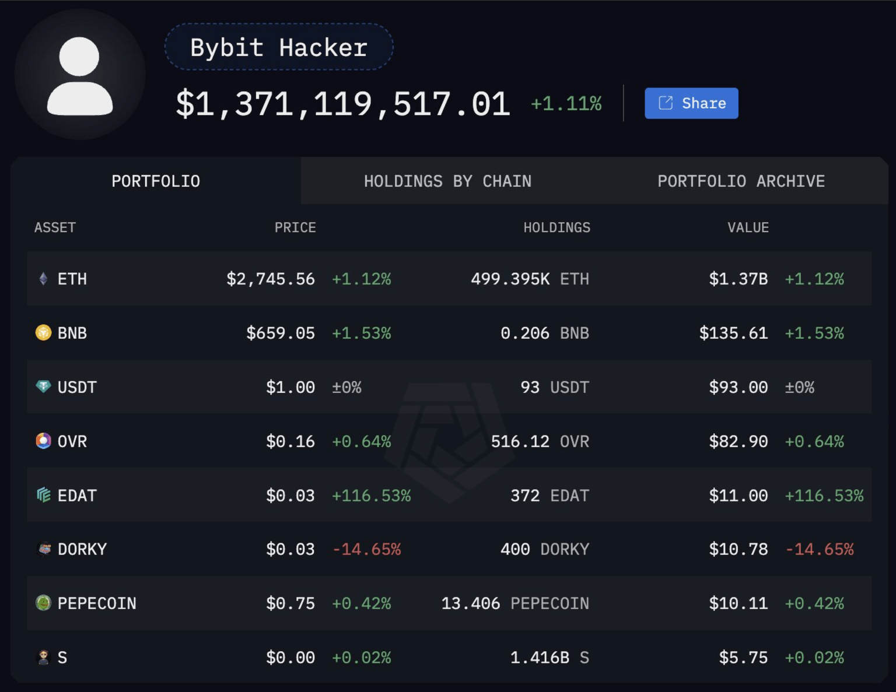Switch to the HOLDINGS BY CHAIN tab

click(x=447, y=181)
